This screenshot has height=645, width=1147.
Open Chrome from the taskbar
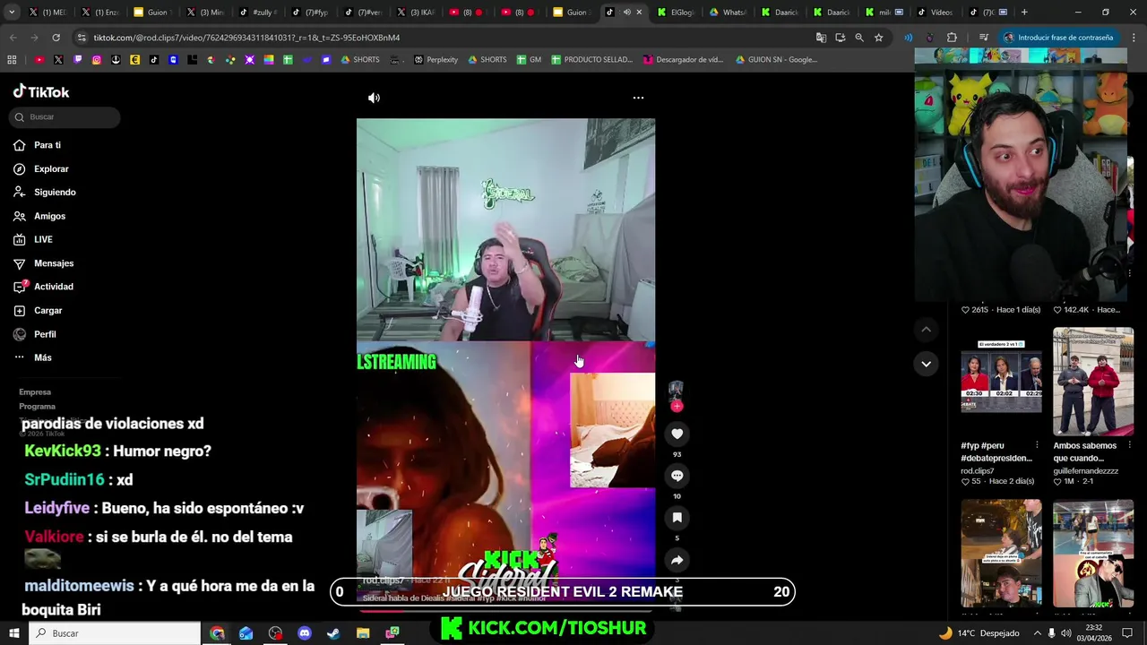[217, 633]
